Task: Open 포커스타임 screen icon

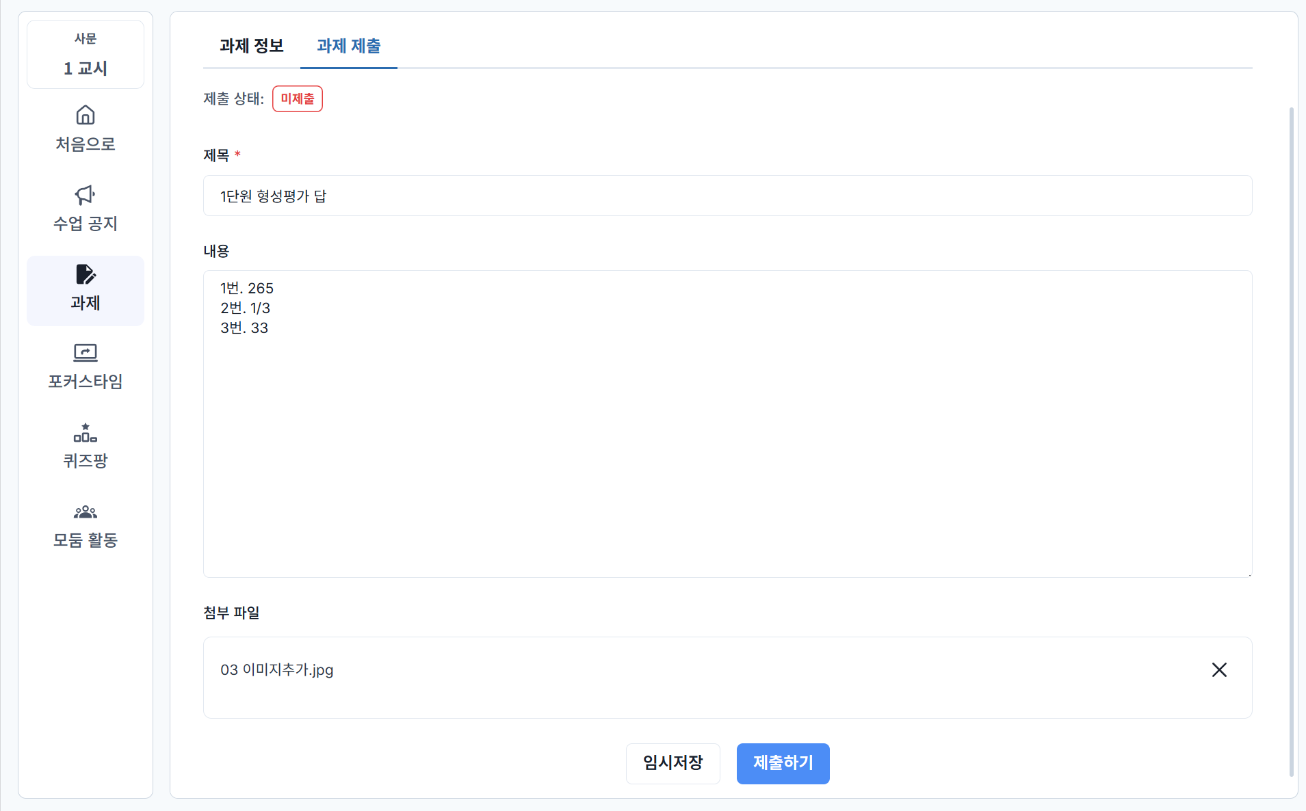Action: (86, 353)
